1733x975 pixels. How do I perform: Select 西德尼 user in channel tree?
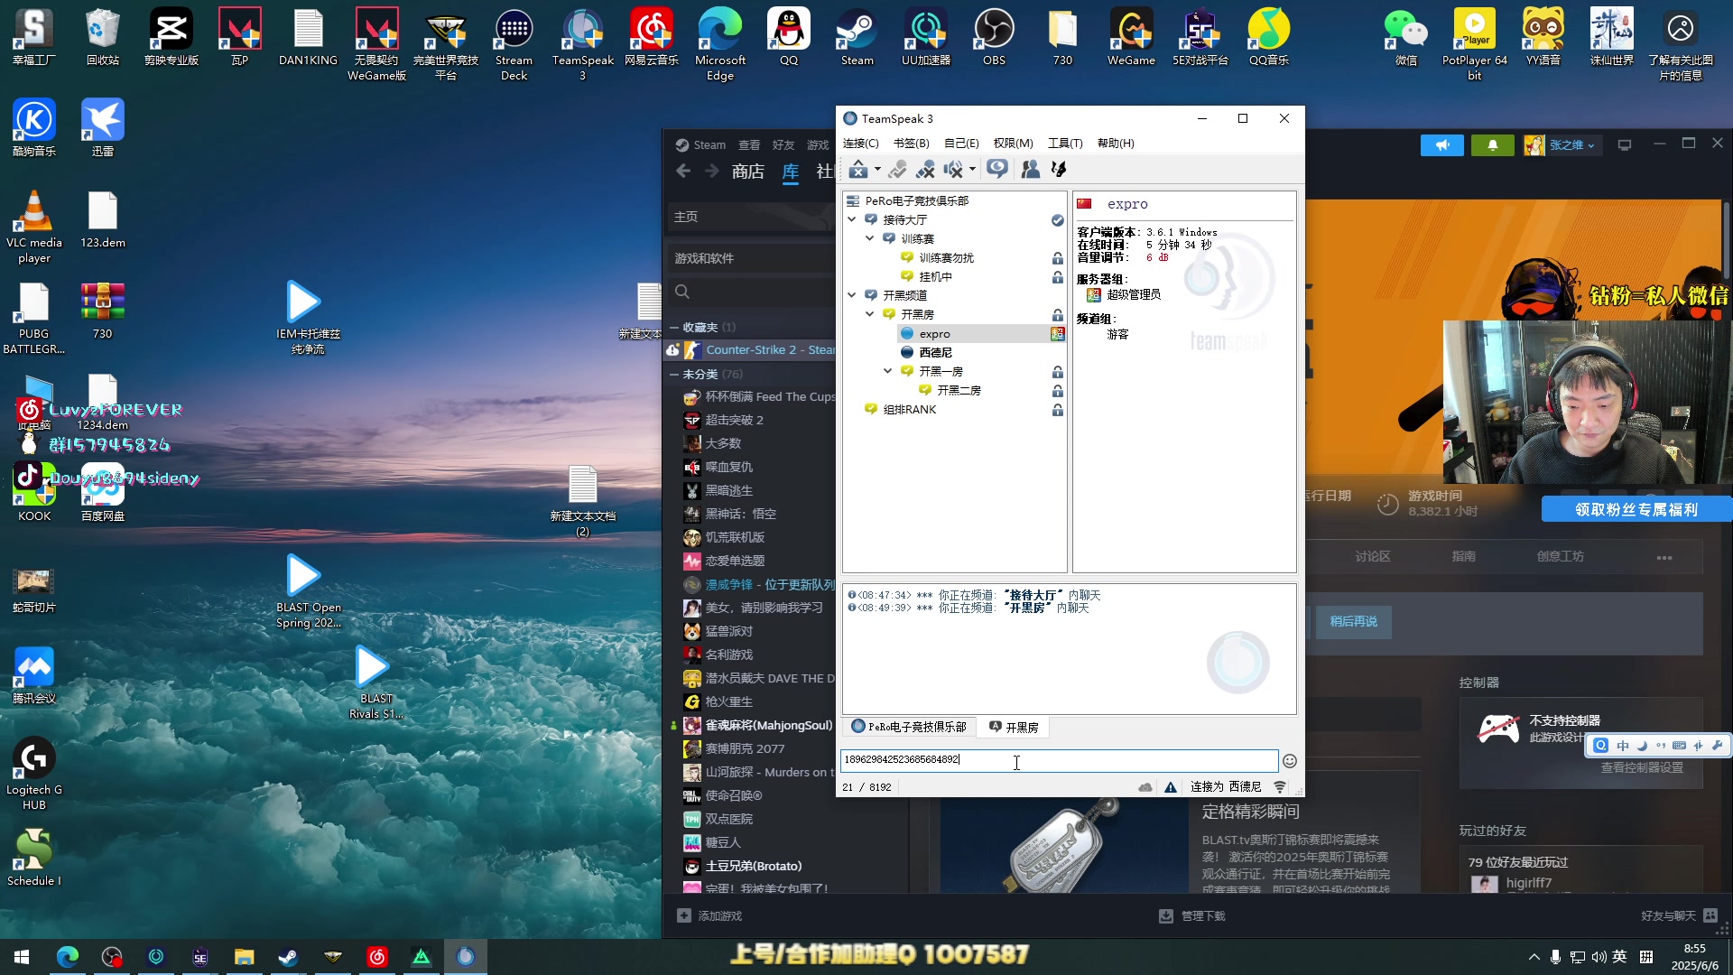[936, 353]
